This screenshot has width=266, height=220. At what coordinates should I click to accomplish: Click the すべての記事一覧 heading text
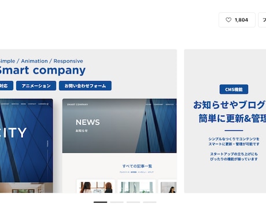coord(137,166)
